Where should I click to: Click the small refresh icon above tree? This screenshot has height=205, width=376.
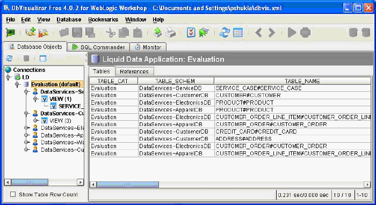tap(9, 58)
